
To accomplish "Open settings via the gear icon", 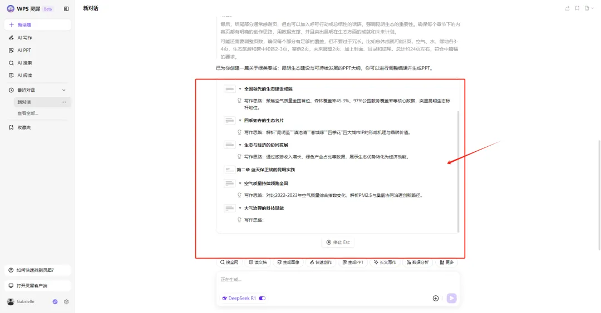I will [66, 302].
